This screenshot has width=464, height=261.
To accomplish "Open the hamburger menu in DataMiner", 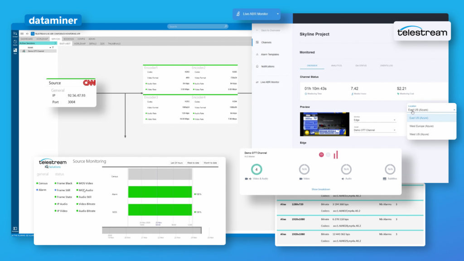I will [x=22, y=34].
